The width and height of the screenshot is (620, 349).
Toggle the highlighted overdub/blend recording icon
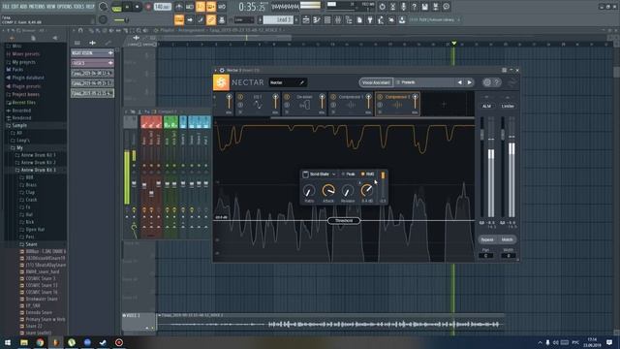click(211, 7)
